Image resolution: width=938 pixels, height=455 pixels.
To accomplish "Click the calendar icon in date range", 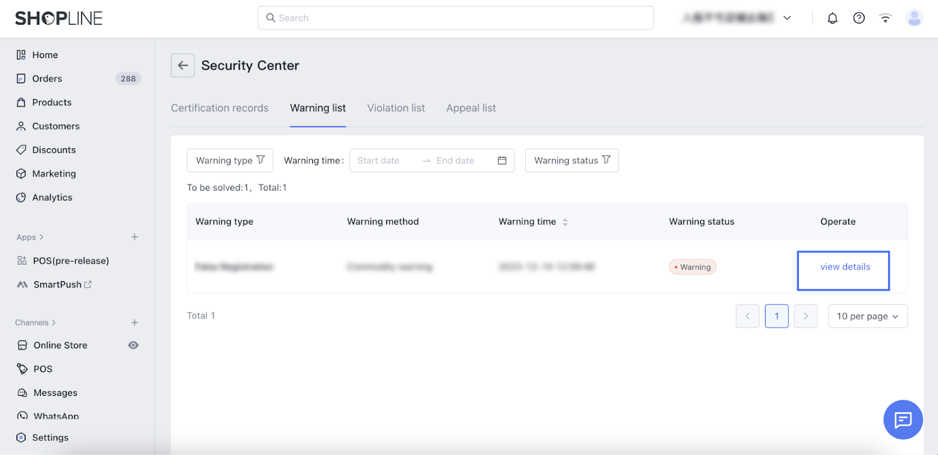I will point(502,160).
